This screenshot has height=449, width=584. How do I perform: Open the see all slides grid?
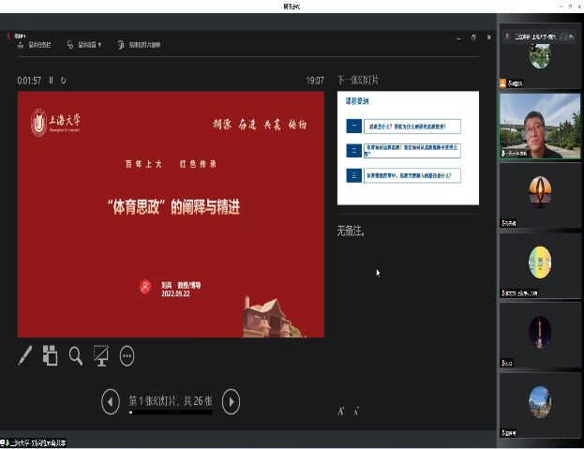[51, 355]
